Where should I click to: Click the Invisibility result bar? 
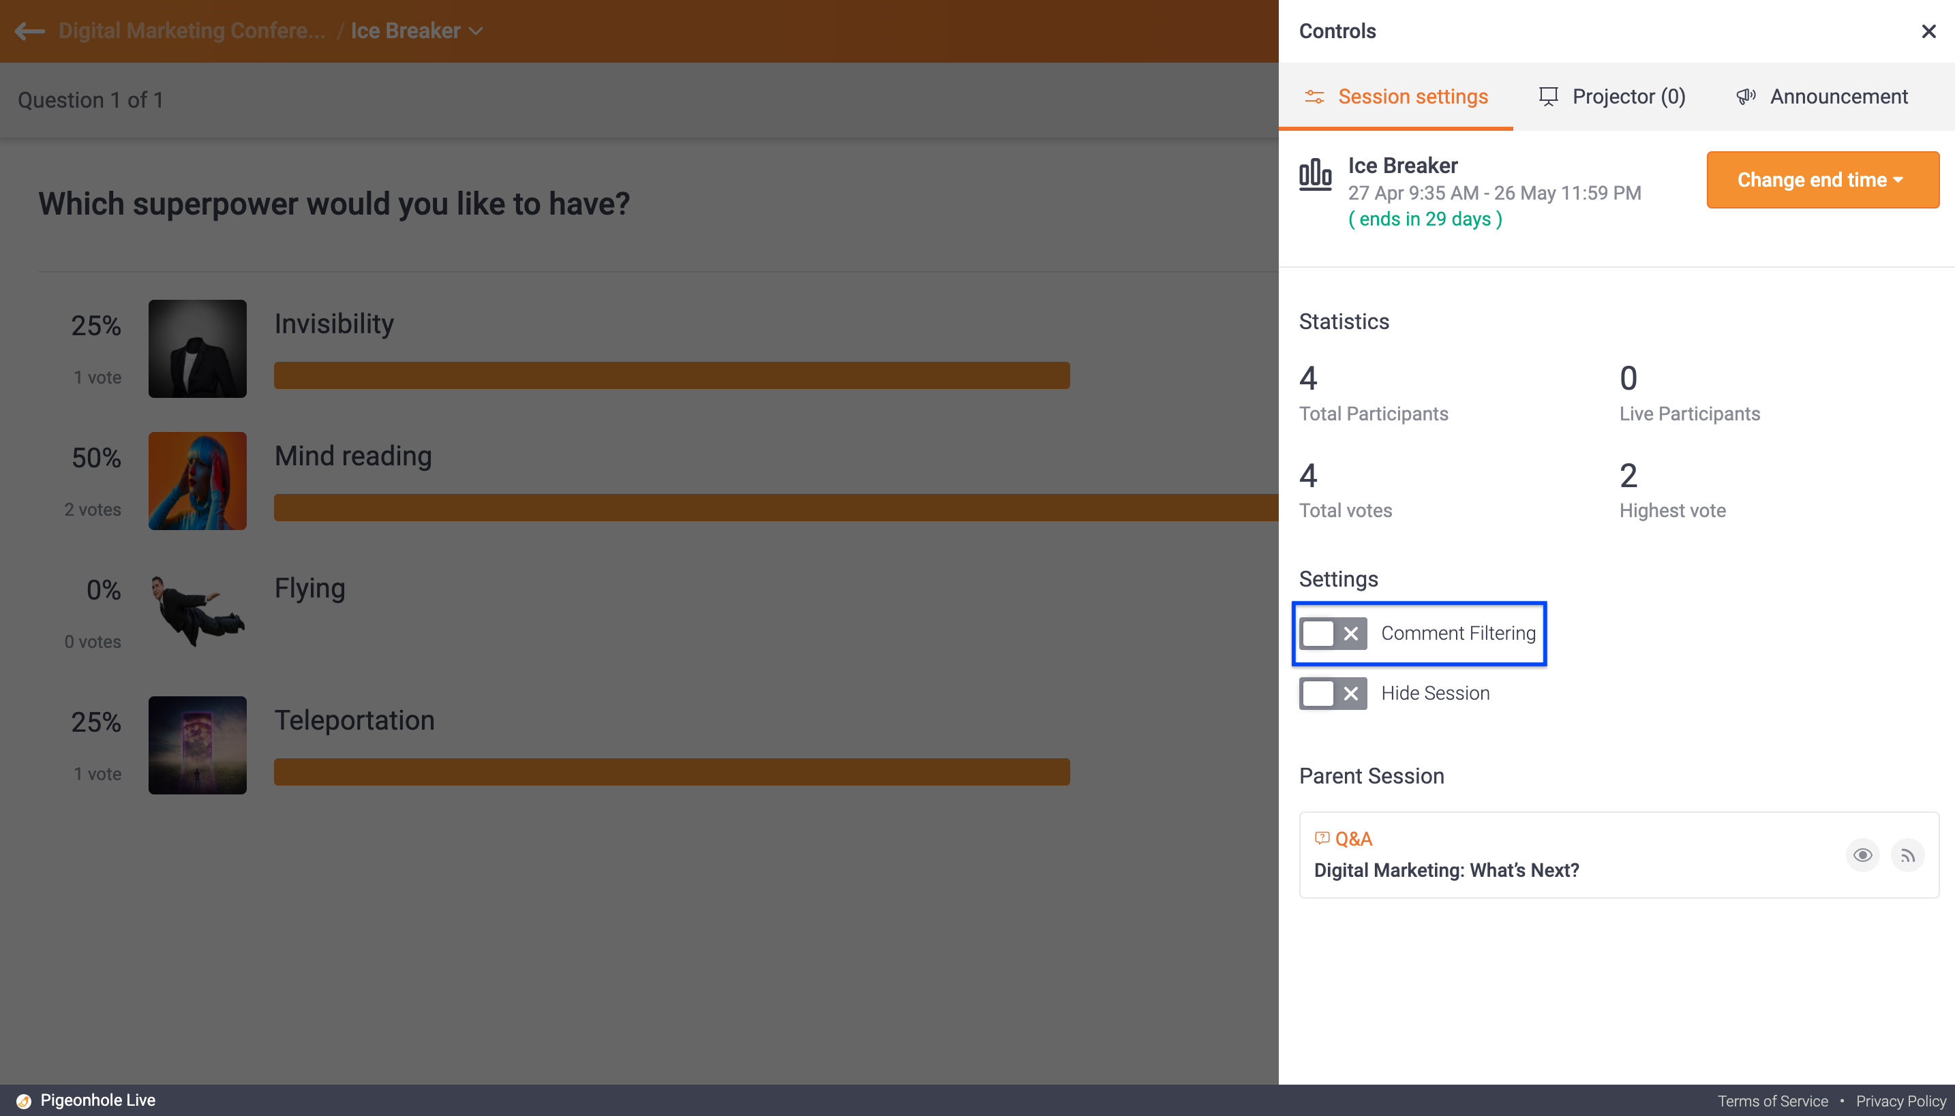(671, 375)
